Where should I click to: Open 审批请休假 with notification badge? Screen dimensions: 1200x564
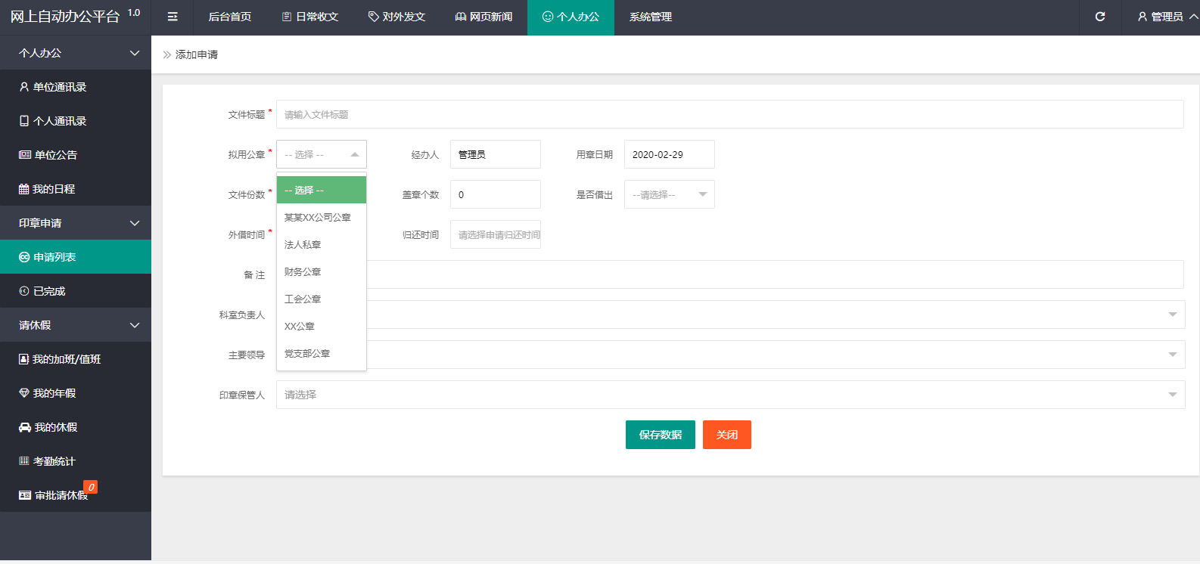tap(61, 495)
